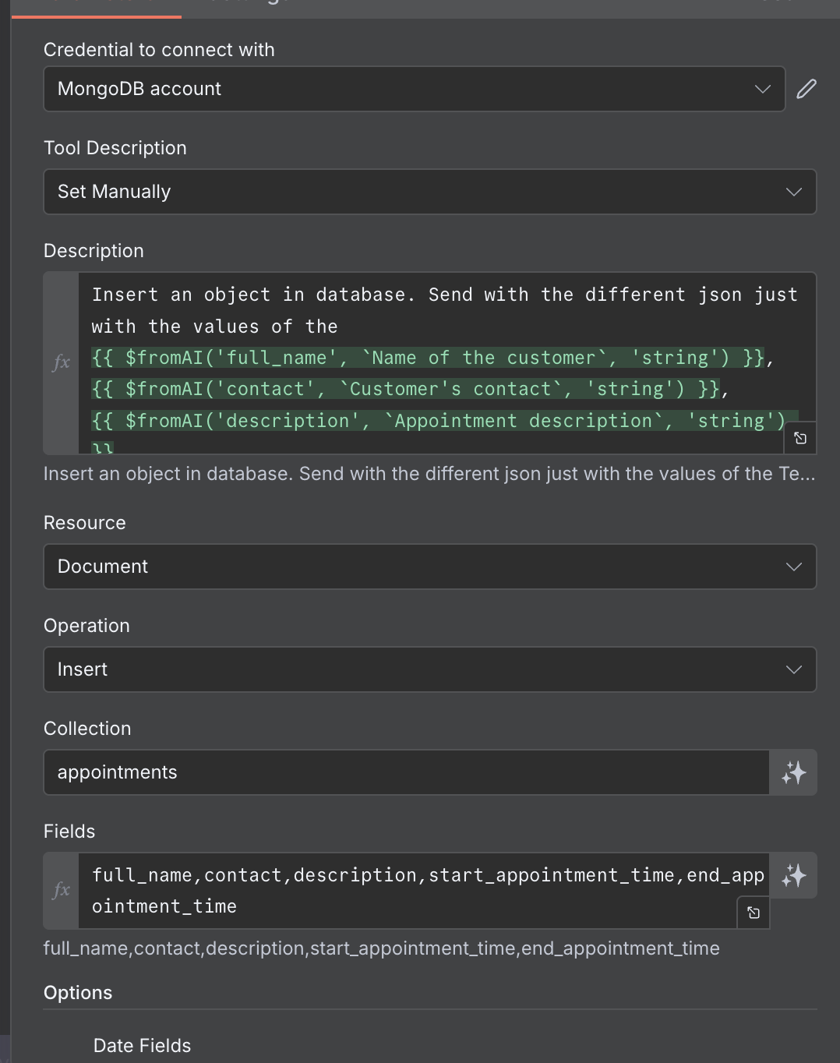Click the Options section heading
840x1063 pixels.
point(78,993)
